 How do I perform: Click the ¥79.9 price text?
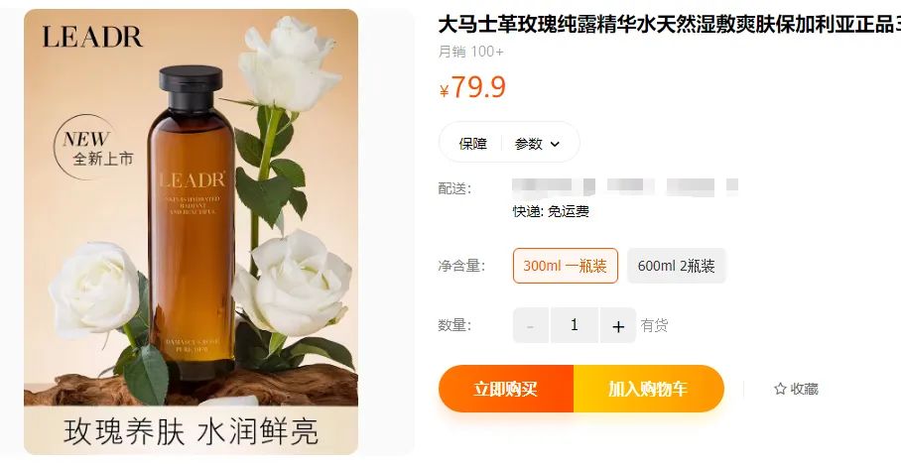[472, 87]
